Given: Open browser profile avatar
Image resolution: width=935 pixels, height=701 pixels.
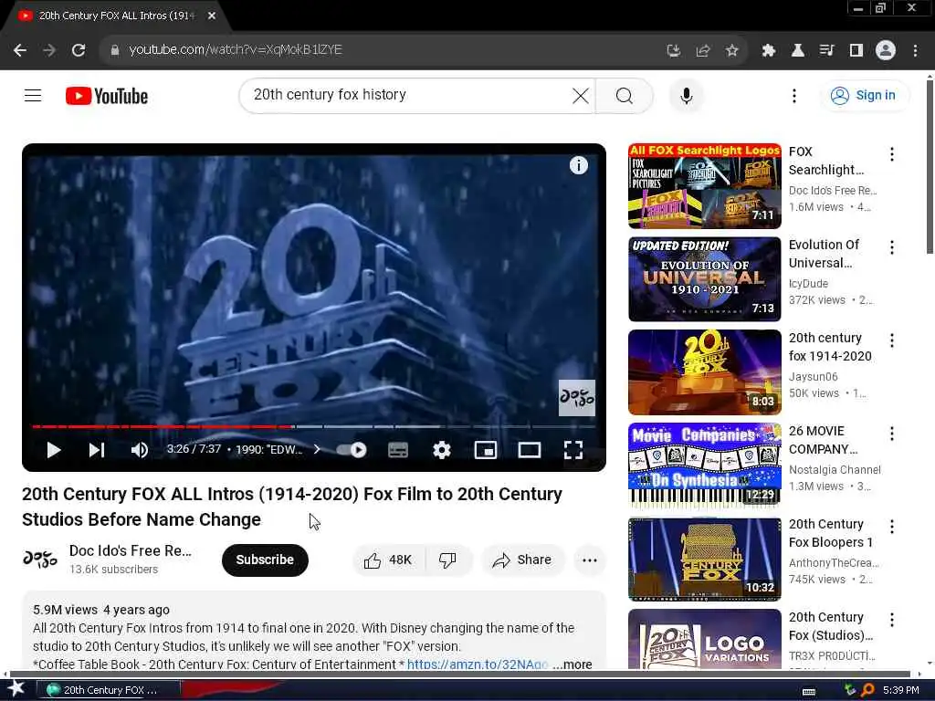Looking at the screenshot, I should [886, 50].
